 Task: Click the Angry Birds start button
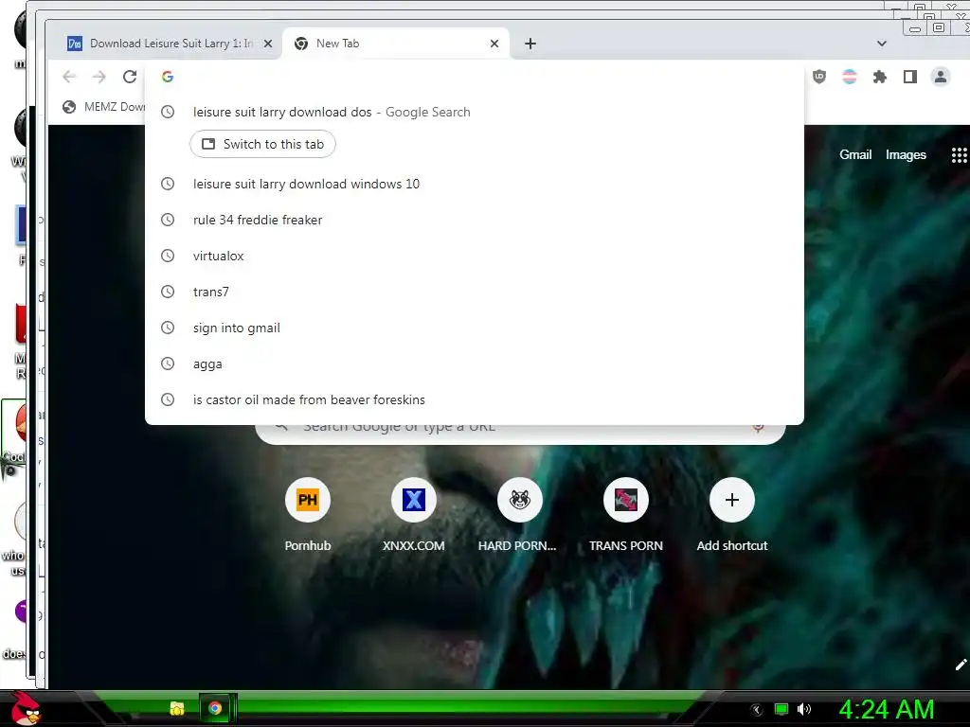tap(26, 708)
